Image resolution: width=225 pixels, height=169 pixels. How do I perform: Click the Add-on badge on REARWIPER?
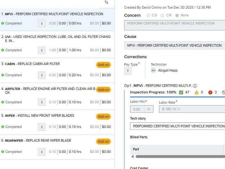coord(103,141)
